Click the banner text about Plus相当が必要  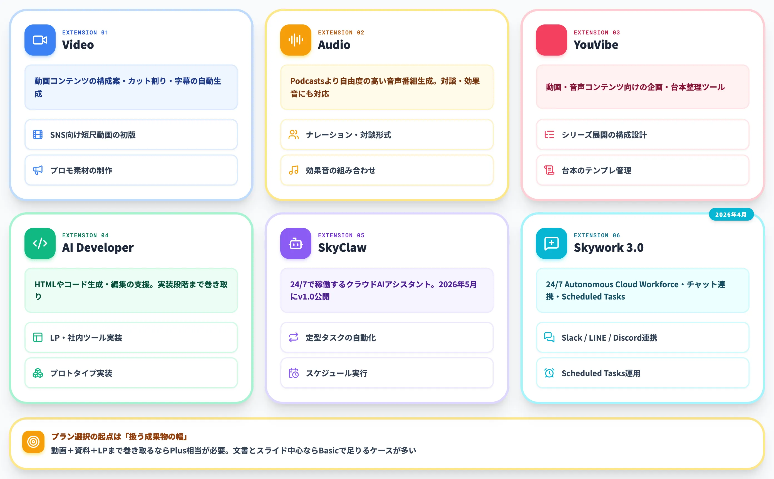click(234, 450)
